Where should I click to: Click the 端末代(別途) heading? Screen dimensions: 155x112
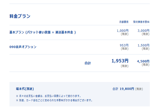click(25, 89)
